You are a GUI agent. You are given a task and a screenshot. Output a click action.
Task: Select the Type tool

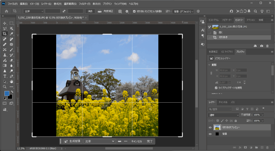5,76
